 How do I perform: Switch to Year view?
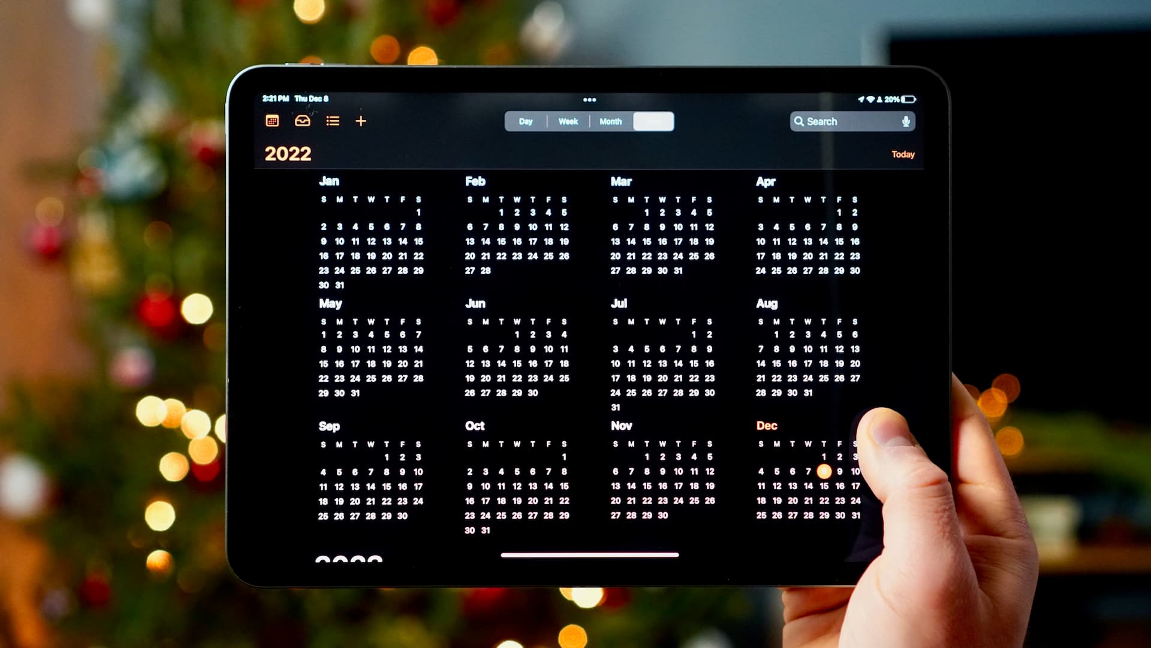[x=653, y=121]
